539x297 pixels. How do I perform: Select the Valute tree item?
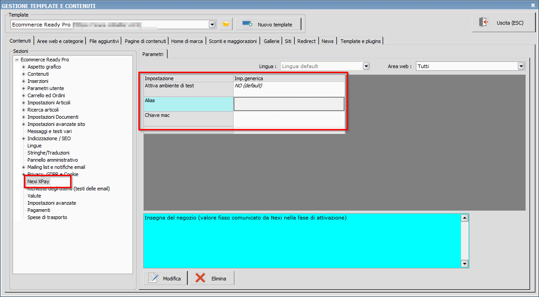(34, 196)
